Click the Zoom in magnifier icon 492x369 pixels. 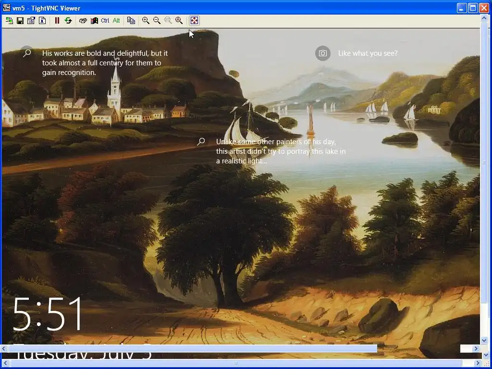(146, 21)
